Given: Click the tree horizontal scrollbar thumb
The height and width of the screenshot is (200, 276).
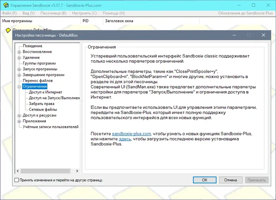Looking at the screenshot, I should tap(46, 171).
